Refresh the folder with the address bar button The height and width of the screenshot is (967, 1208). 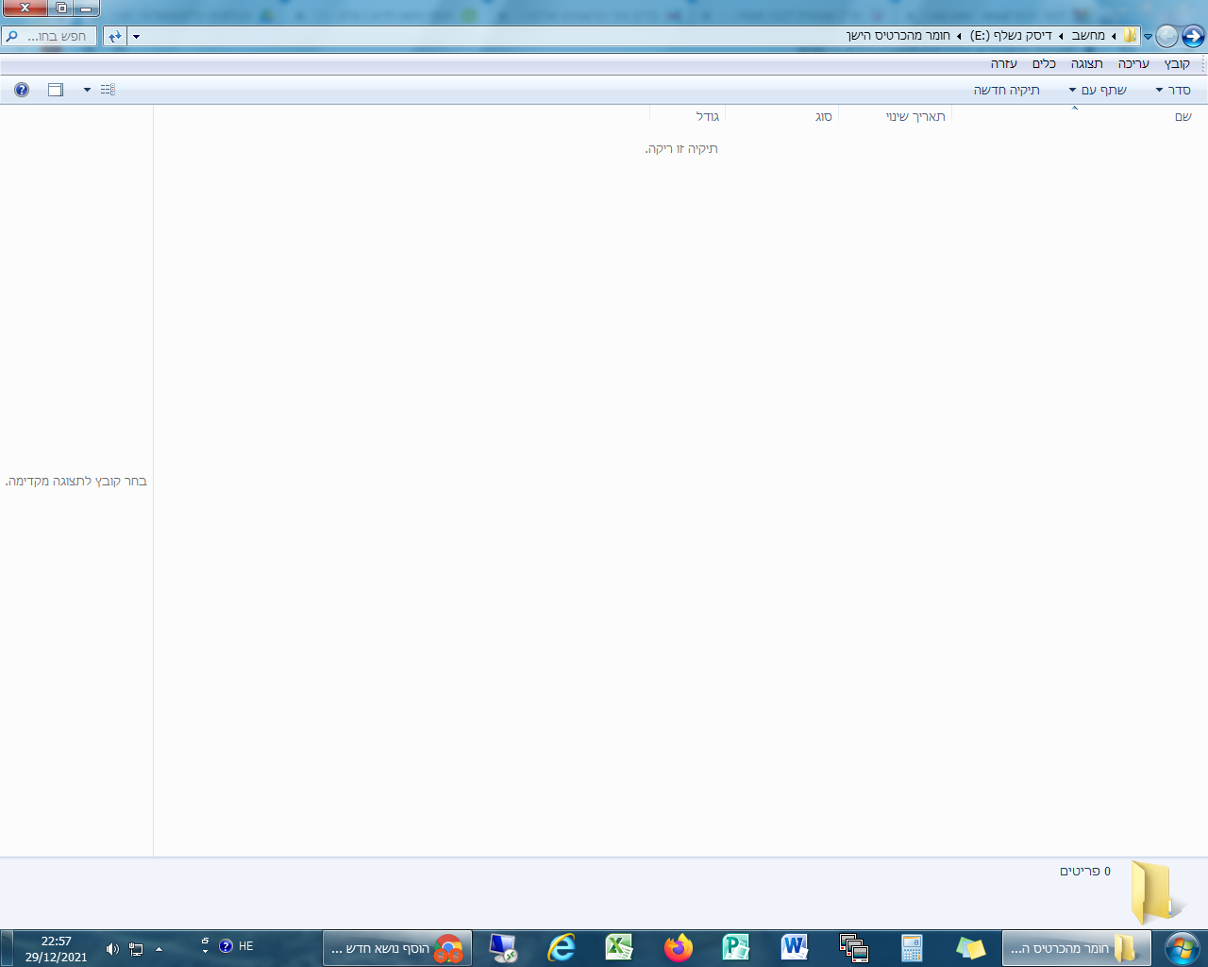(x=115, y=36)
